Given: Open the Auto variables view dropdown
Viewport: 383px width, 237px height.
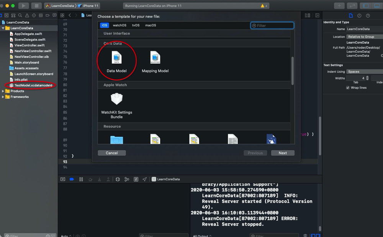Looking at the screenshot, I should pos(66,236).
